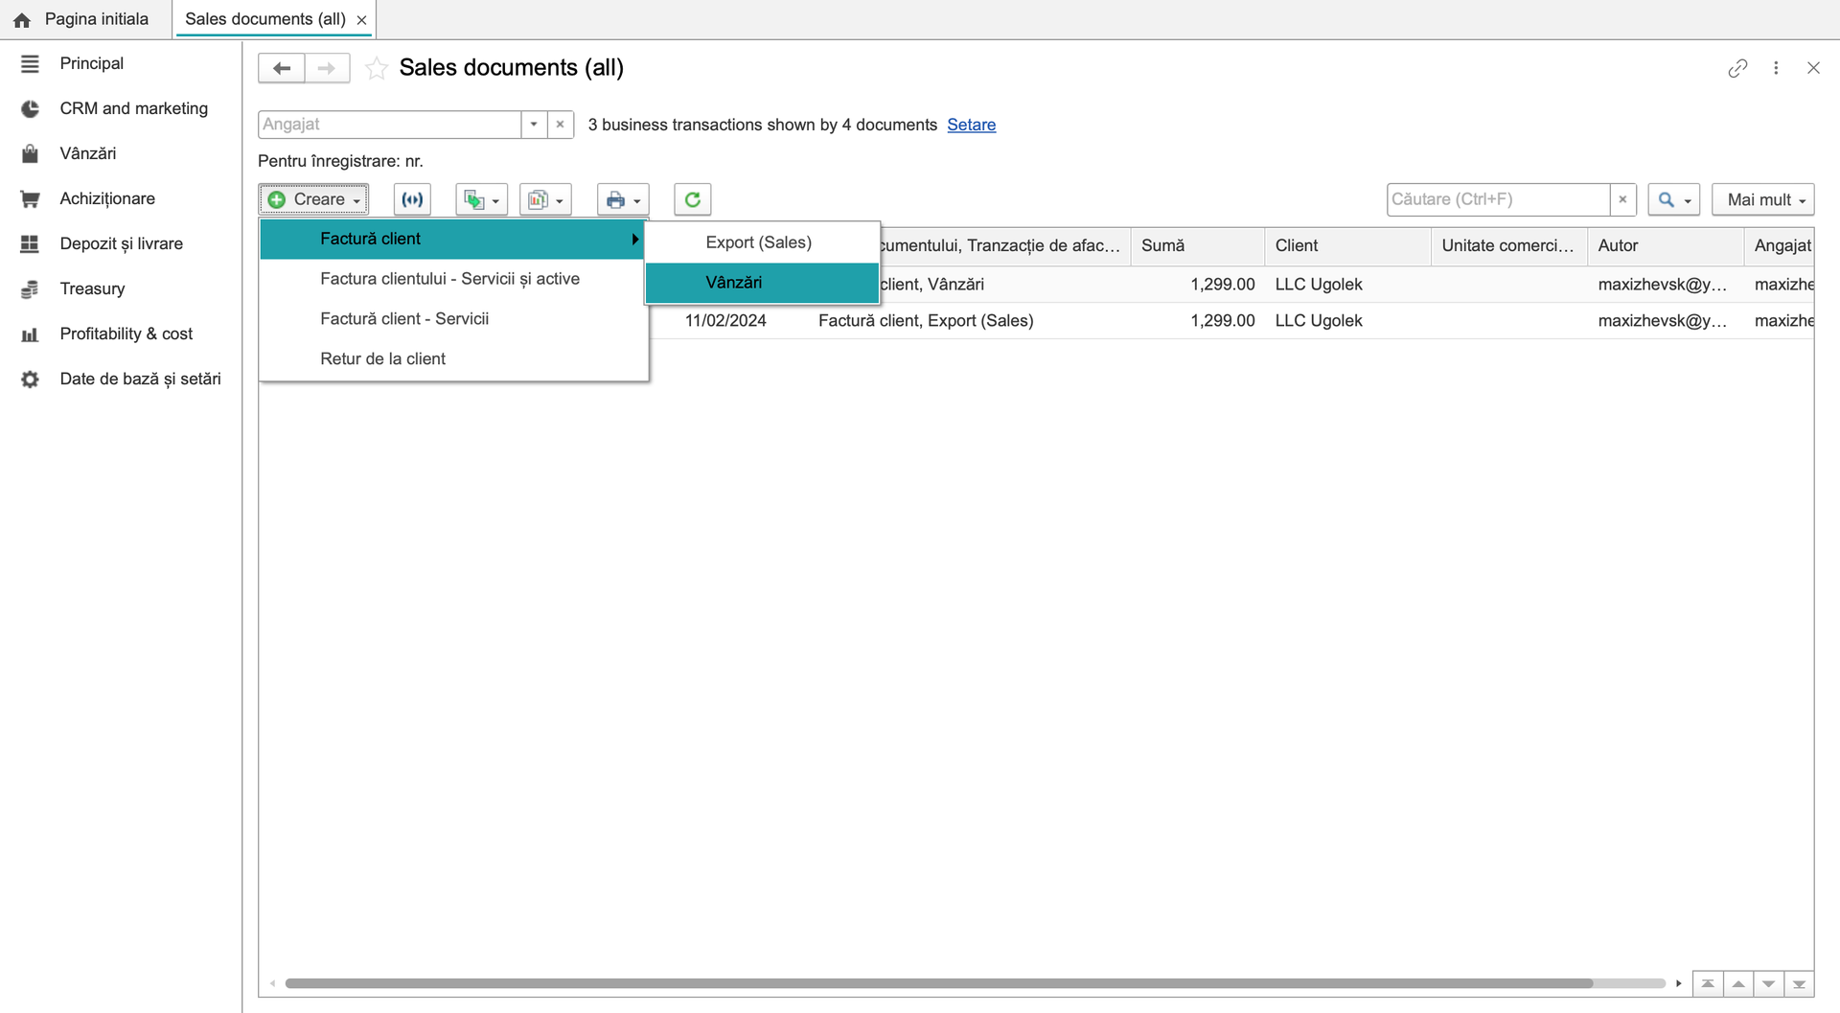Click the home icon on Pagina initiala tab
Screen dimensions: 1840x1013
click(x=22, y=19)
